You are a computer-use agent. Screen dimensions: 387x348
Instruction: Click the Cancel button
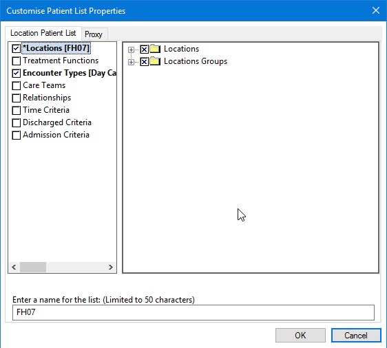tap(356, 335)
